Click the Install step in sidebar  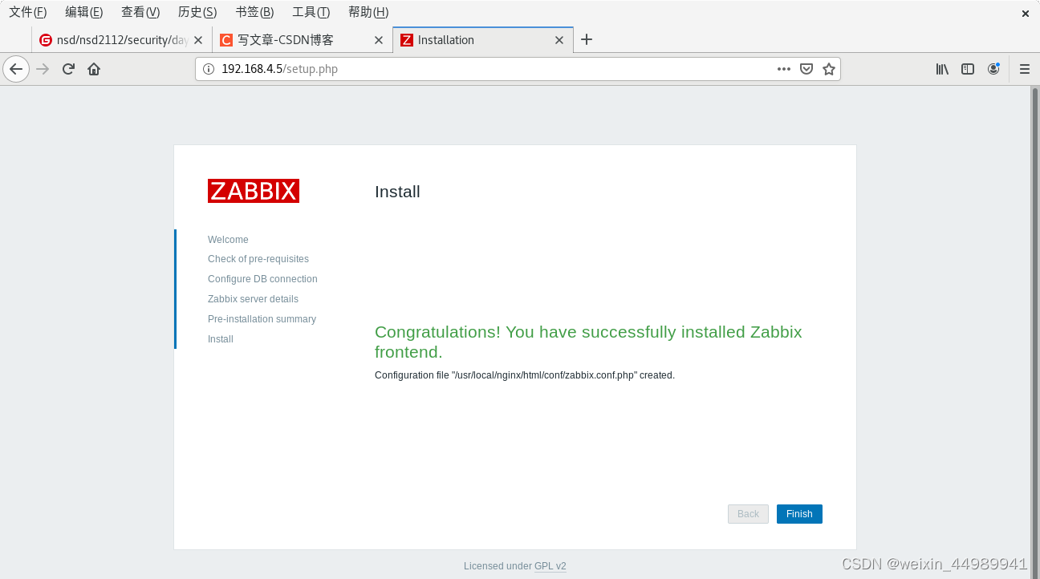pos(221,339)
